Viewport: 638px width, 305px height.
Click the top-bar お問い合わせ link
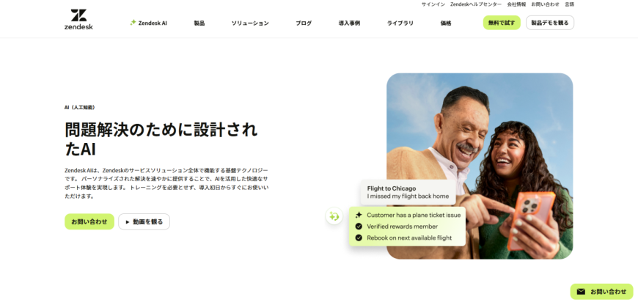[545, 4]
